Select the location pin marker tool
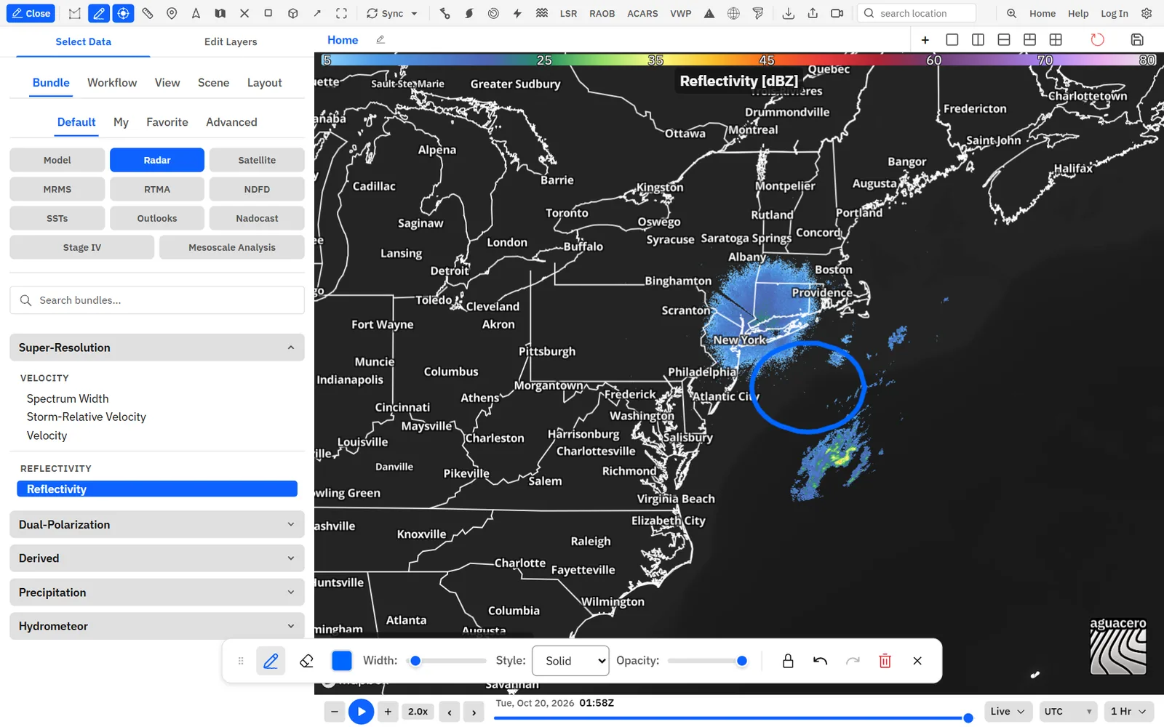The width and height of the screenshot is (1164, 727). 172,13
